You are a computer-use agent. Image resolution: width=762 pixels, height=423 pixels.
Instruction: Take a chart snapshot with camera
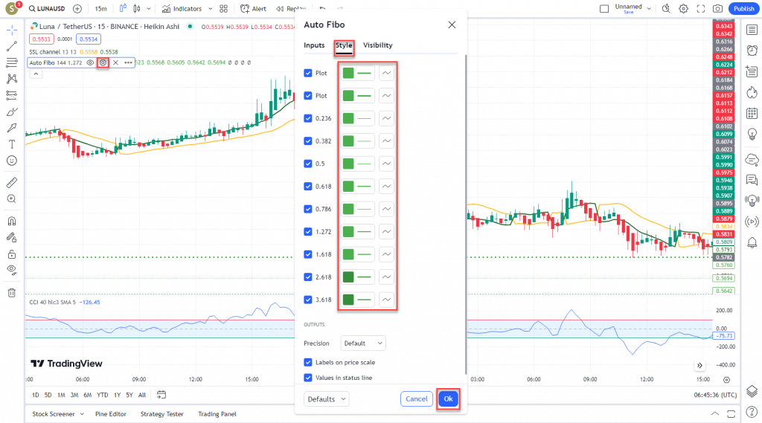(x=717, y=9)
